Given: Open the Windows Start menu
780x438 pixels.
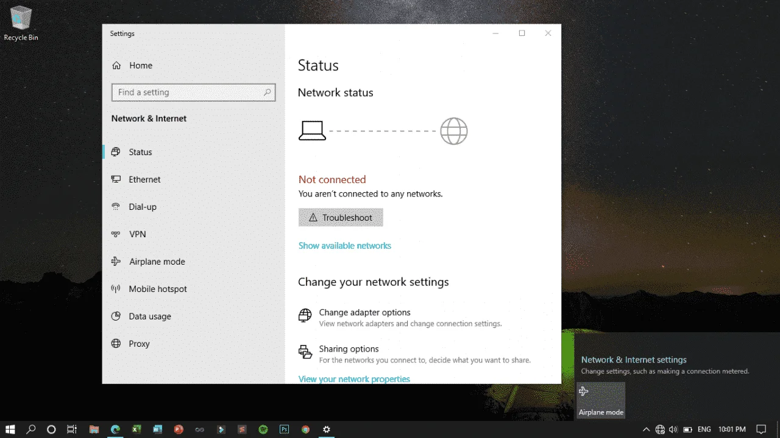Looking at the screenshot, I should (x=10, y=429).
